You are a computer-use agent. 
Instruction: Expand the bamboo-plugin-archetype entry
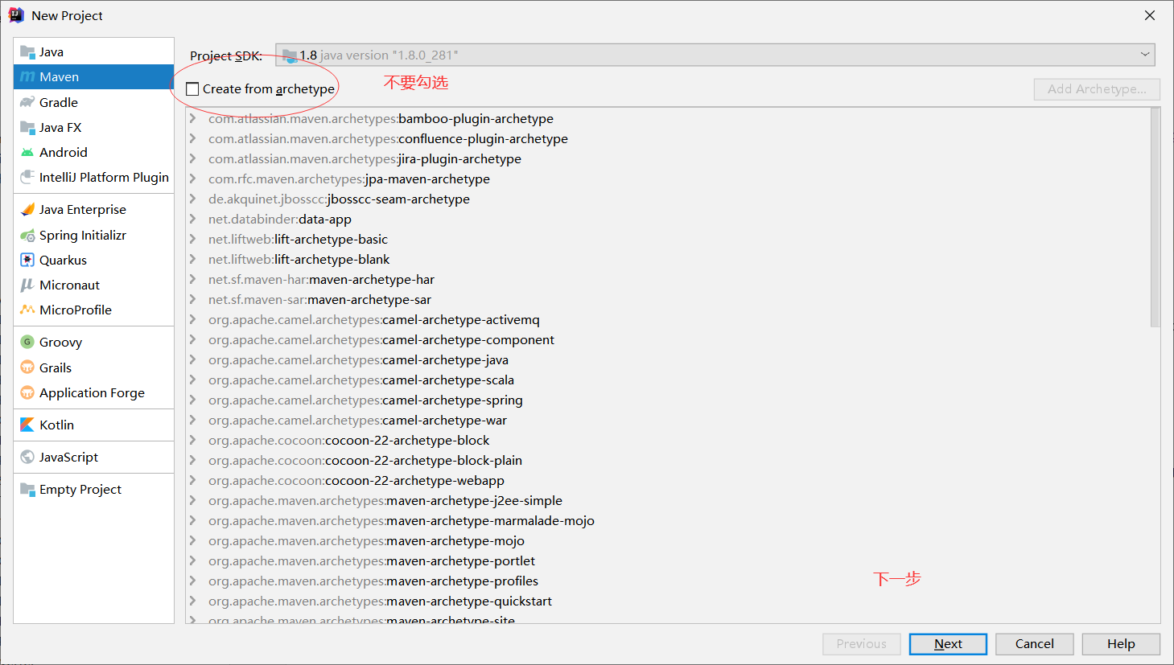pyautogui.click(x=193, y=118)
